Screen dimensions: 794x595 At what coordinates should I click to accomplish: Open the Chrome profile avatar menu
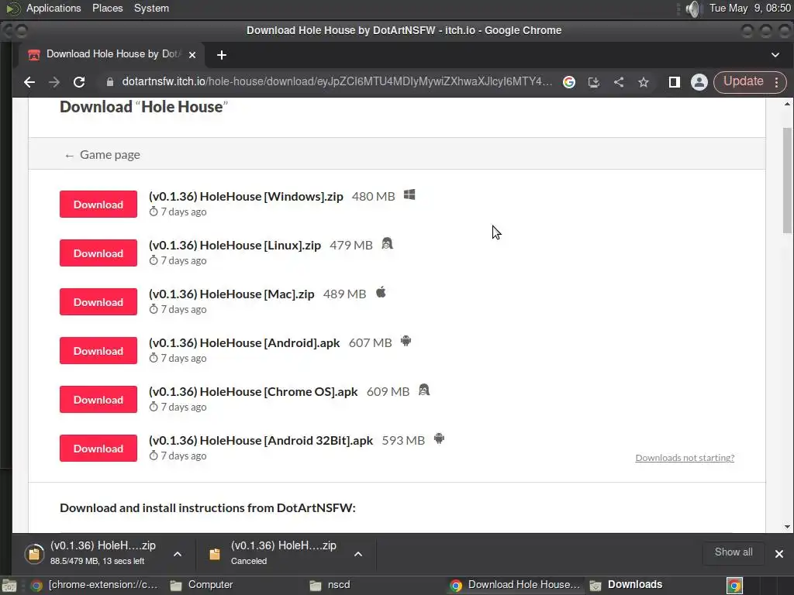click(699, 82)
